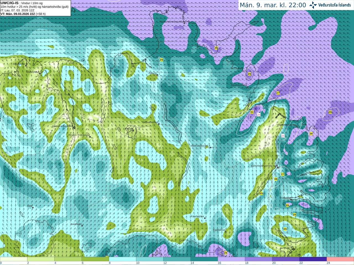The width and height of the screenshot is (354, 265).
Task: Click the yellow 26 marker below Kollaleira
Action: 287,205
